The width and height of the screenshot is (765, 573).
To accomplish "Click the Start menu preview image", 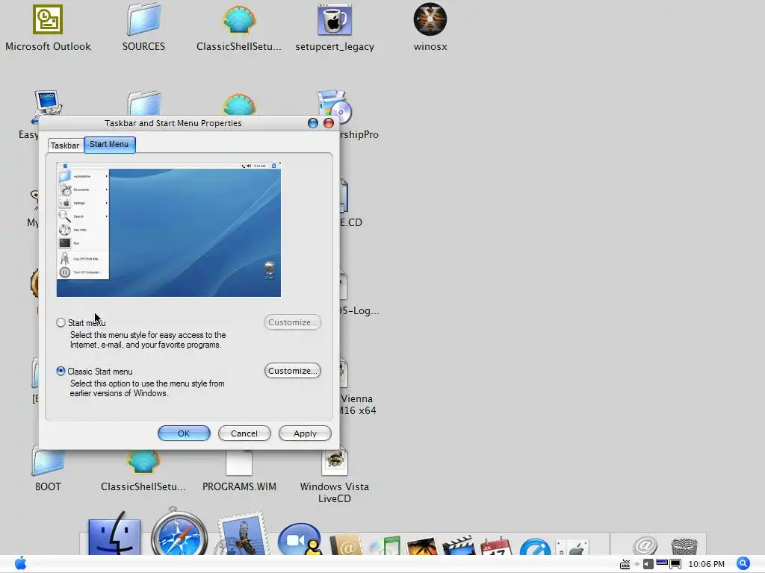I will point(169,230).
